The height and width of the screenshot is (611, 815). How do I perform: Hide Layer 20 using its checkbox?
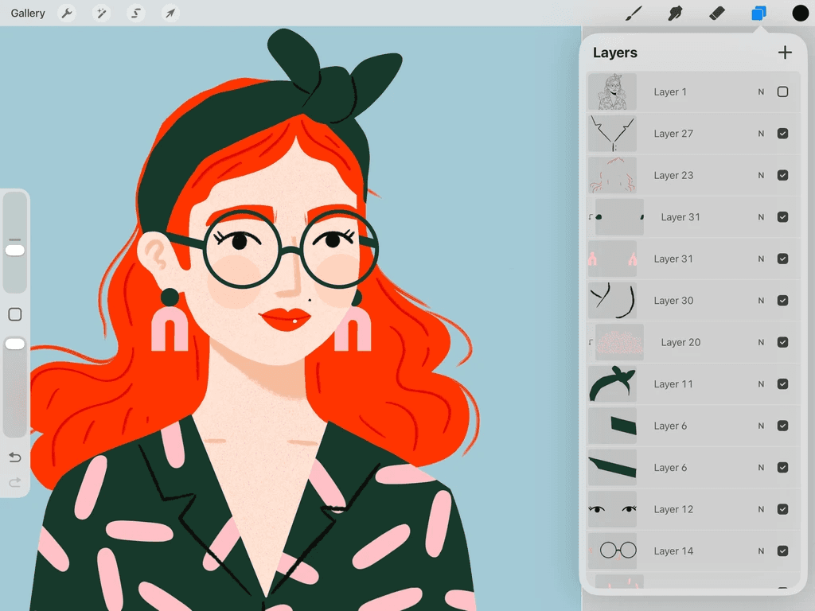point(783,342)
